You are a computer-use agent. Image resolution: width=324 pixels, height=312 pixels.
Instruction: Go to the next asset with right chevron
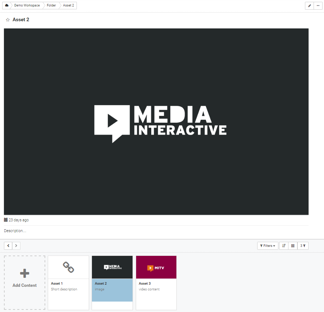(16, 246)
